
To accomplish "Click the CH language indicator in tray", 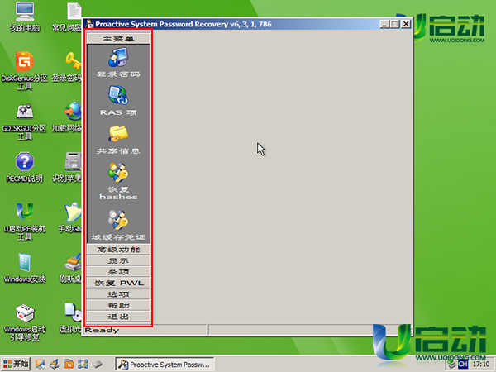I will (462, 364).
